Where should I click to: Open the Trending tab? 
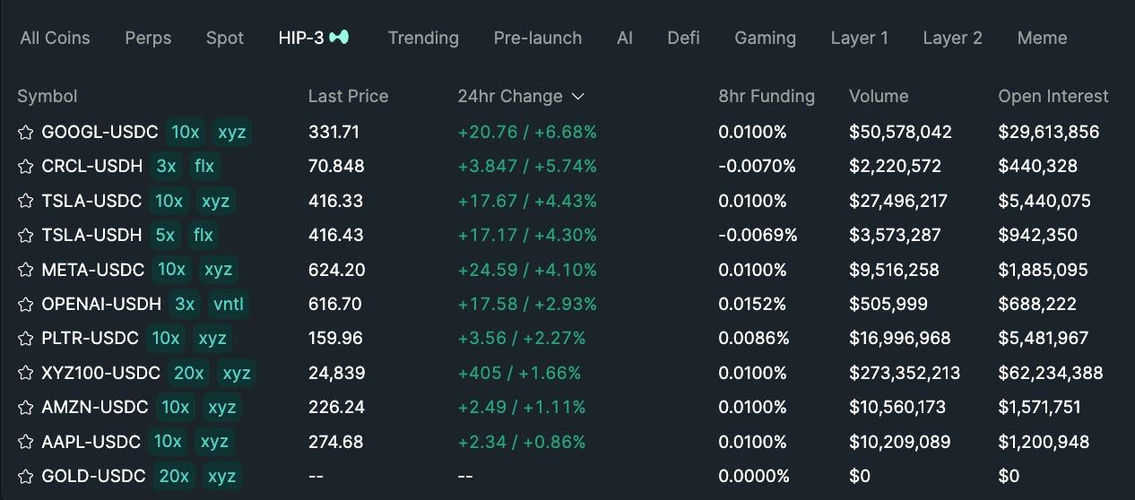(x=423, y=39)
